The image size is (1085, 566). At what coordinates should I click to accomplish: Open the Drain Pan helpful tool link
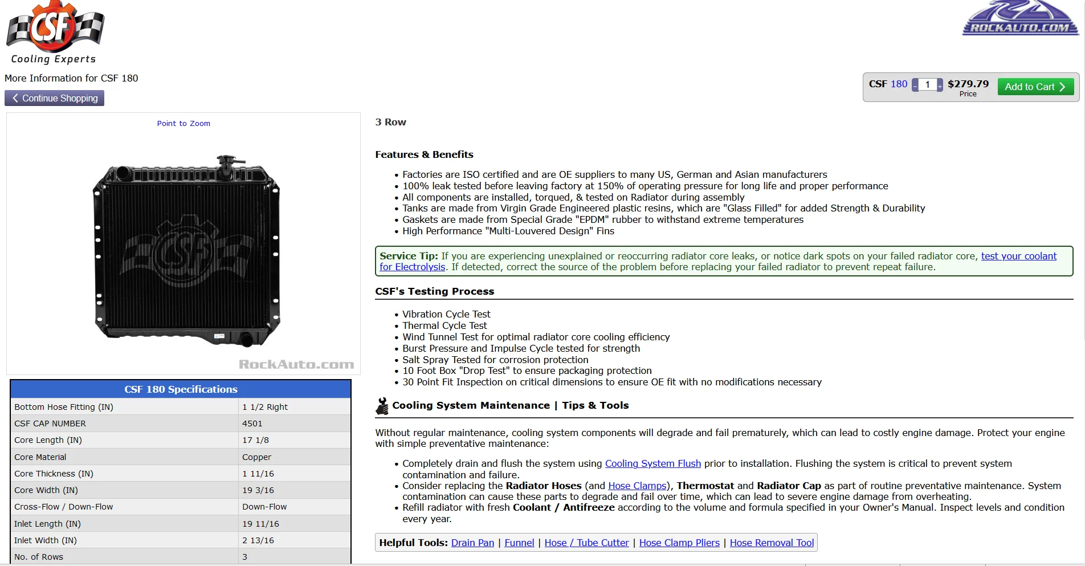[472, 543]
